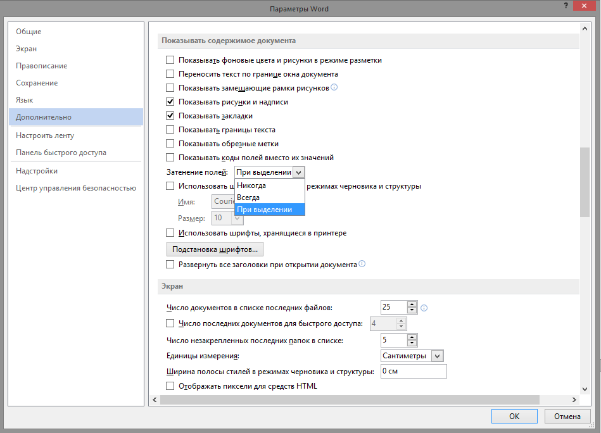Image resolution: width=601 pixels, height=433 pixels.
Task: Click the info icon beside 'Развернуть все заголовки'
Action: point(362,263)
